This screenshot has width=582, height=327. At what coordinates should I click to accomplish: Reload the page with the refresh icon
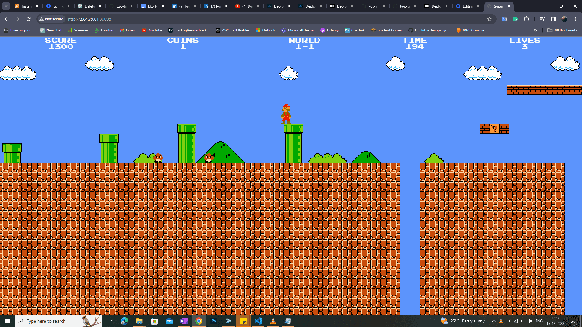[x=28, y=19]
